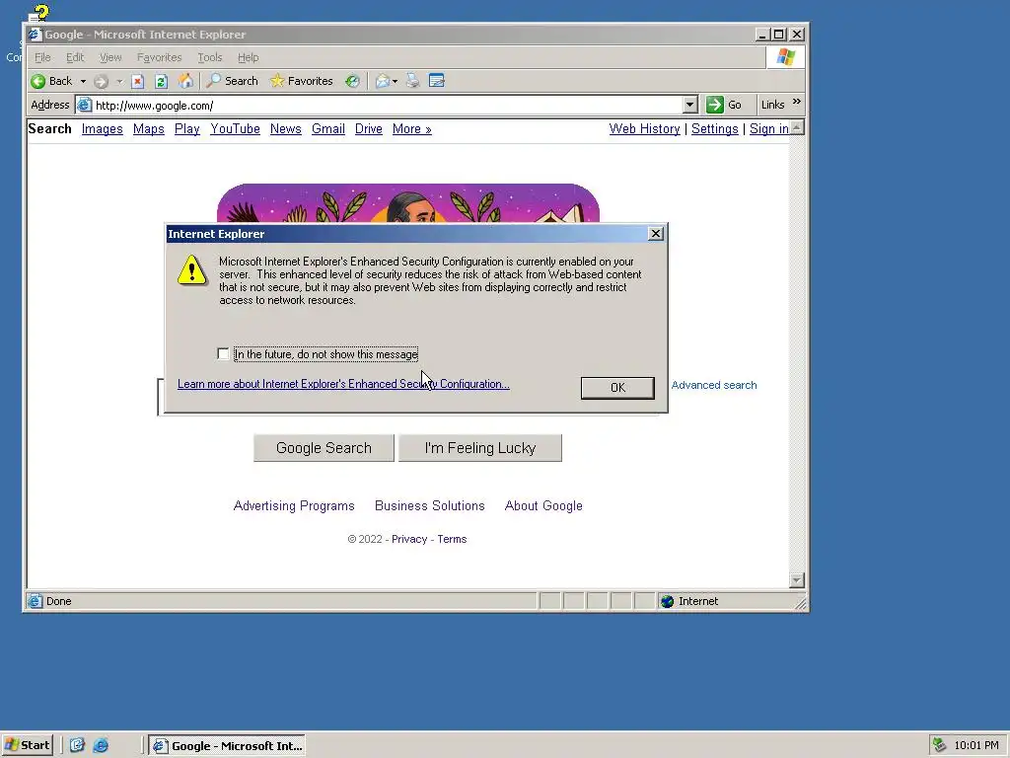Click the network system tray icon
This screenshot has height=758, width=1010.
click(x=940, y=745)
